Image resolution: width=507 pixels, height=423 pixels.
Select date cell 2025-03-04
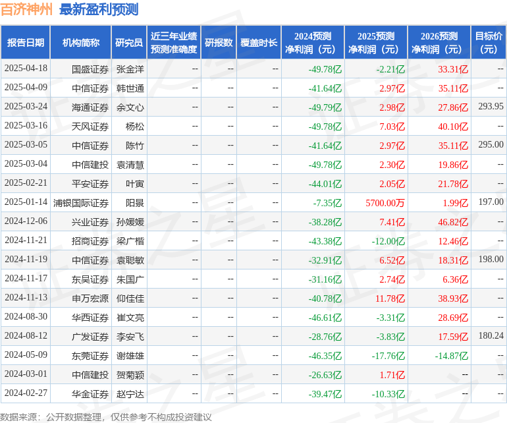tap(26, 164)
